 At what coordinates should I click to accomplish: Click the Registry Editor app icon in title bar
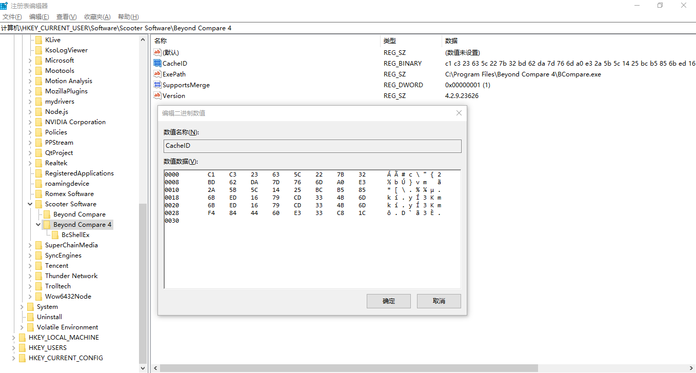(4, 6)
